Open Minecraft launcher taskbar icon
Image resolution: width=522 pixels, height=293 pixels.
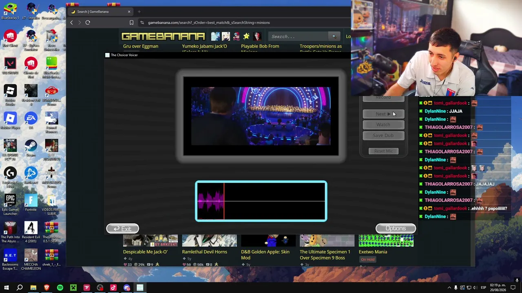point(73,288)
